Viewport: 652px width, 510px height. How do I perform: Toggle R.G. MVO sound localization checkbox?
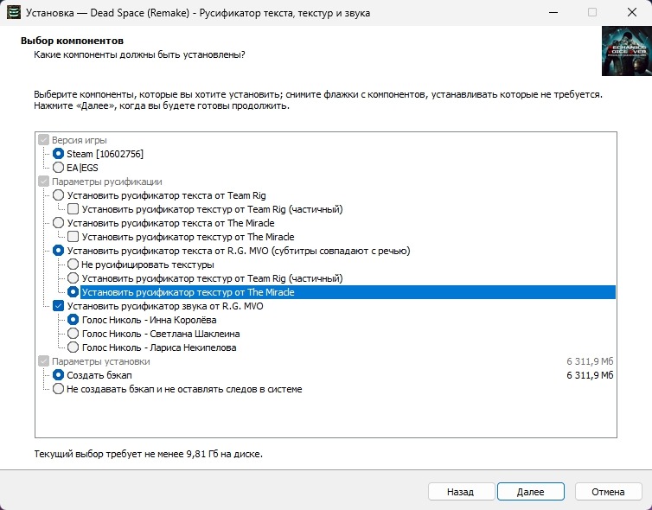[58, 306]
